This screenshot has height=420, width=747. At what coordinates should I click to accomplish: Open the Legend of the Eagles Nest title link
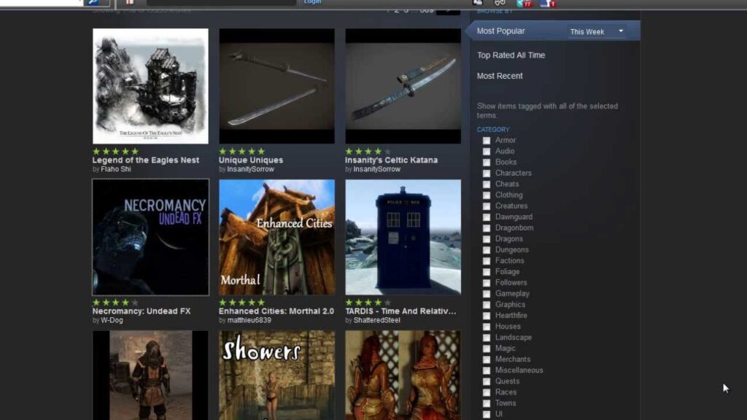(x=145, y=160)
